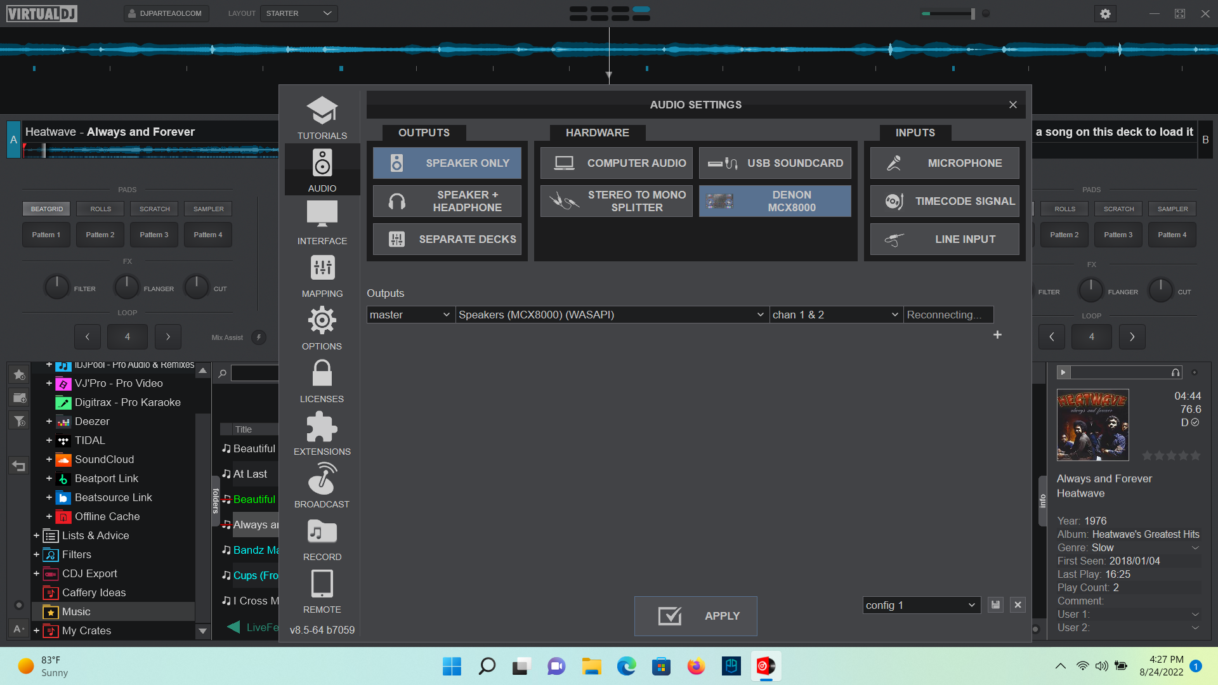The height and width of the screenshot is (685, 1218).
Task: Select Speaker + Headphone output mode
Action: tap(447, 201)
